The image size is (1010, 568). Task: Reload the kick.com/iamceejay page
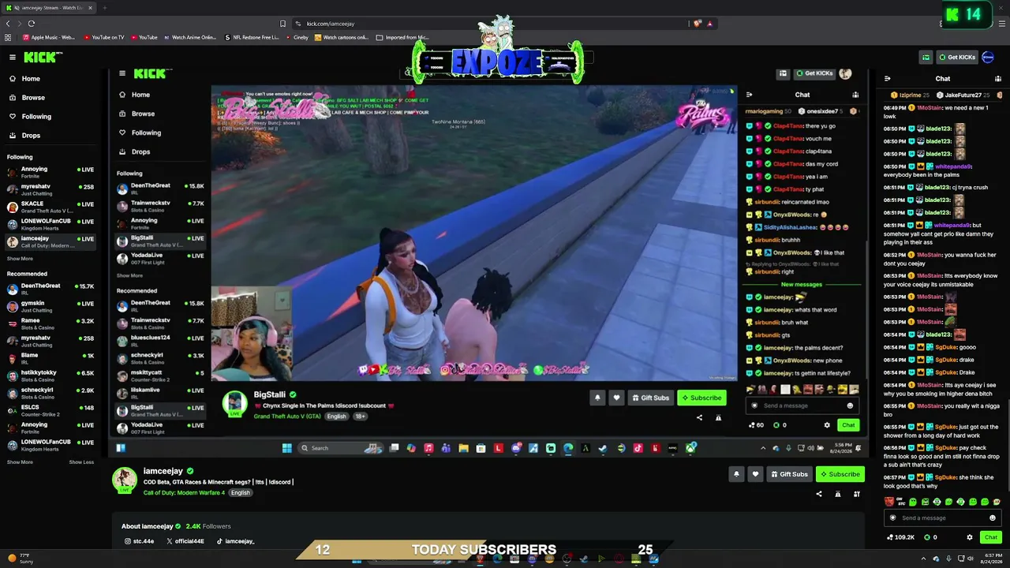[32, 24]
